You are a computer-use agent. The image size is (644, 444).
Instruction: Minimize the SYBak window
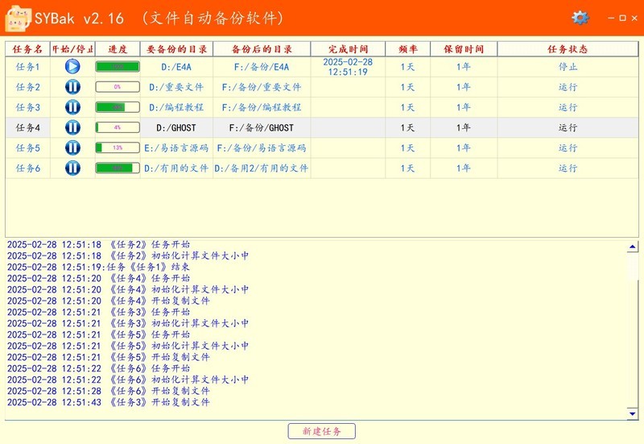pyautogui.click(x=611, y=18)
